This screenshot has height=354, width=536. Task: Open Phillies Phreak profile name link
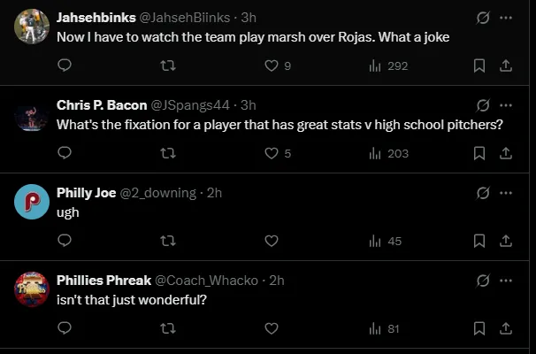[x=103, y=281]
